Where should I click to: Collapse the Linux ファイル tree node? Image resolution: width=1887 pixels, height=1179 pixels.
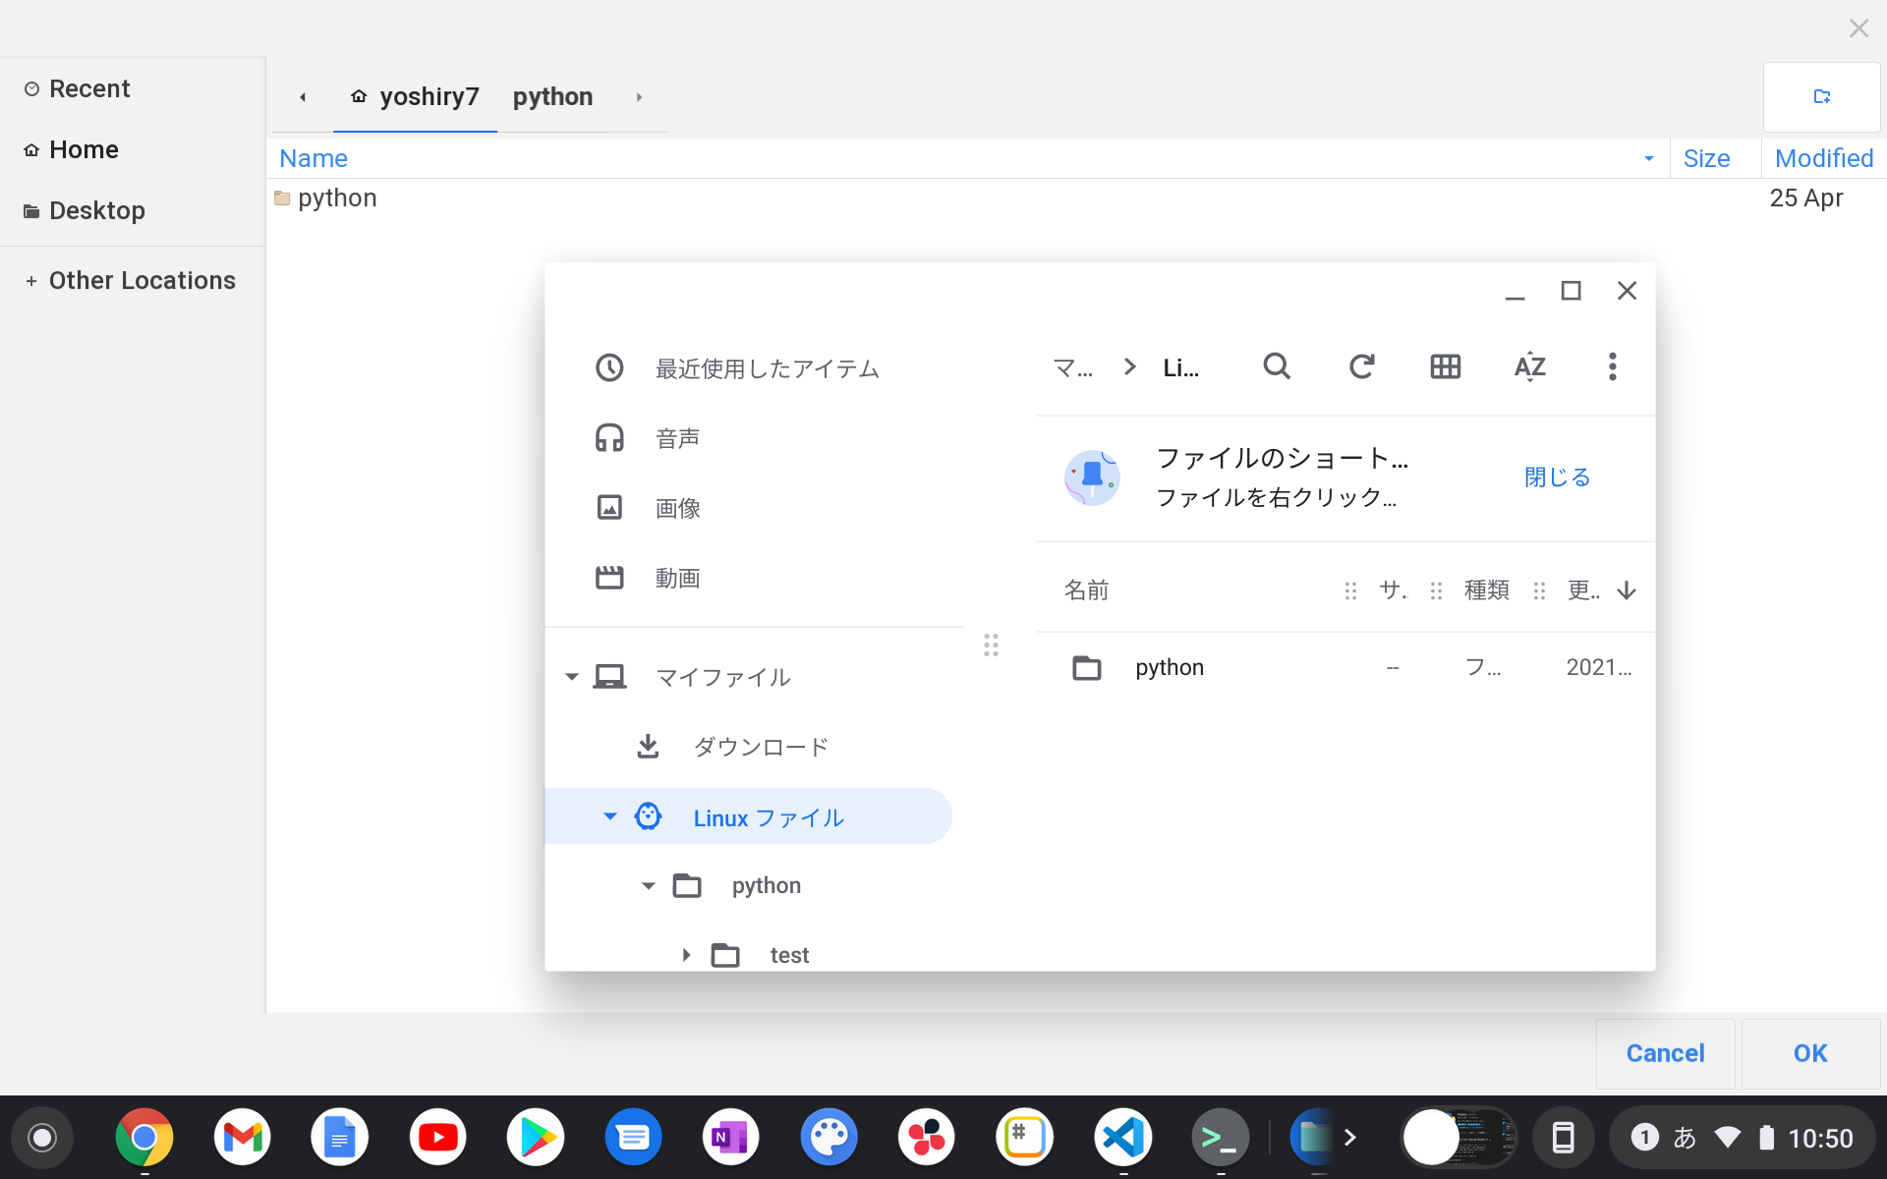(609, 816)
